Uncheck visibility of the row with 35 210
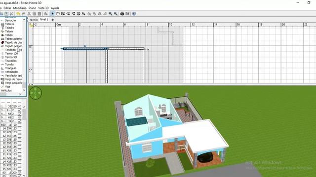 tap(20, 106)
